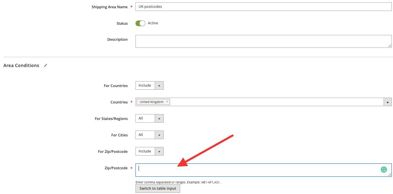
Task: Click the Area Conditions heading
Action: [21, 65]
